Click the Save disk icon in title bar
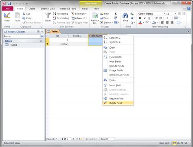Image resolution: width=193 pixels, height=147 pixels. coord(9,4)
